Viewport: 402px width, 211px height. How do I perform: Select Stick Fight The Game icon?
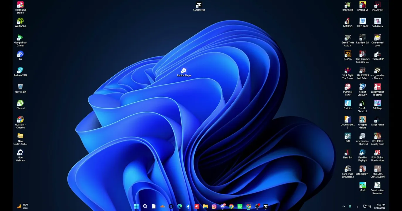pyautogui.click(x=347, y=73)
